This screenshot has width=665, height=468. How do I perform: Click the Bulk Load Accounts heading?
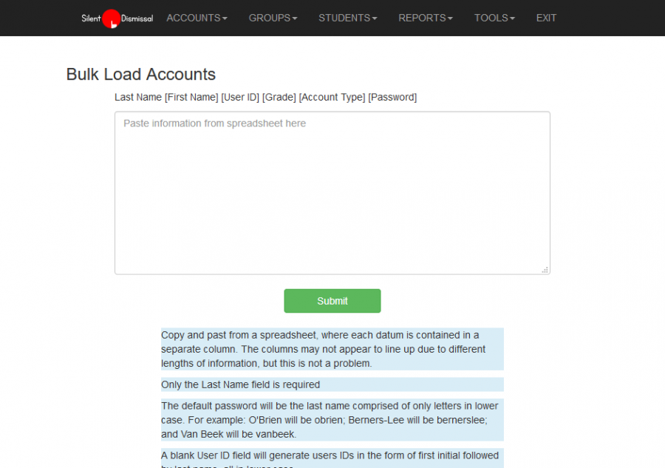[x=141, y=74]
